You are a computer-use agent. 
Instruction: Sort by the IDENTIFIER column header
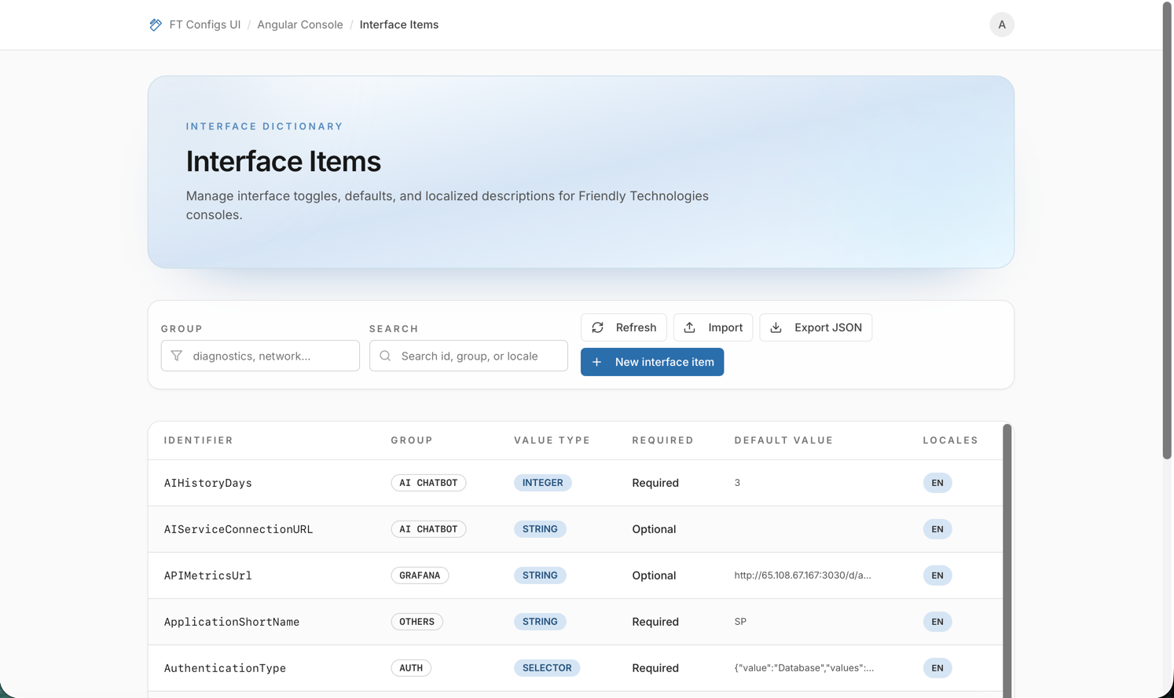199,440
